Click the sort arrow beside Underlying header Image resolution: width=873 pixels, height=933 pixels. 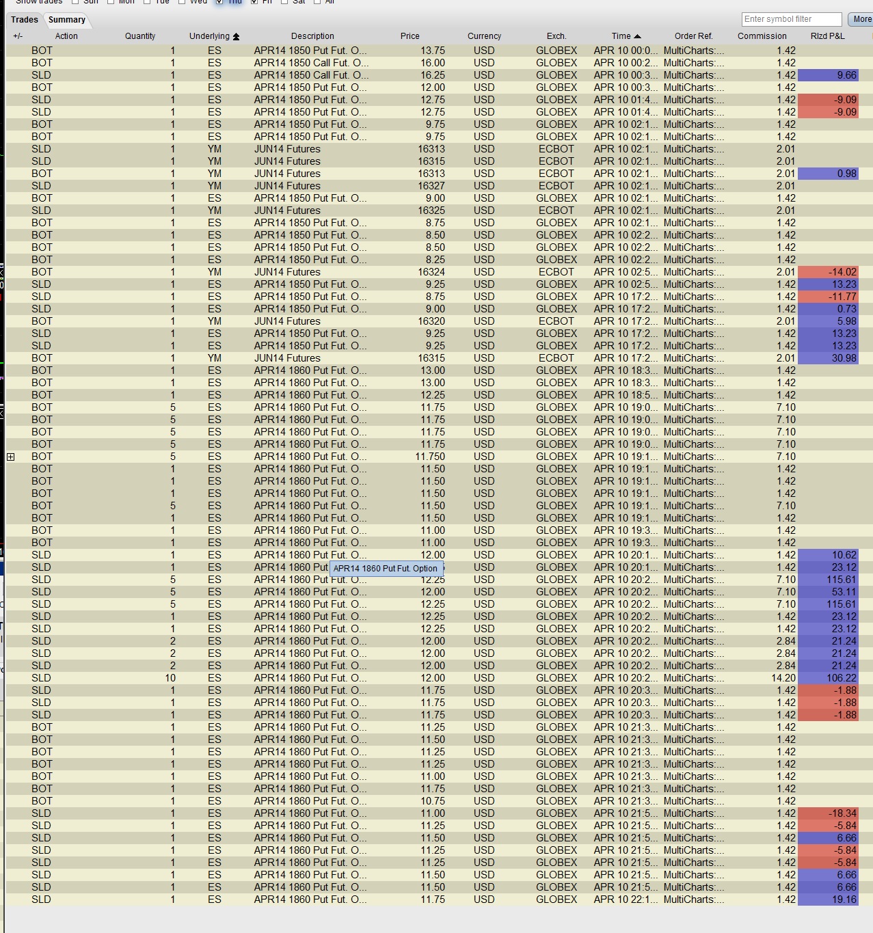[x=237, y=37]
